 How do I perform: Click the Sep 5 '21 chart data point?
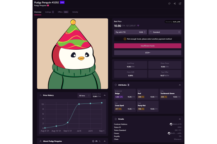pyautogui.click(x=68, y=122)
